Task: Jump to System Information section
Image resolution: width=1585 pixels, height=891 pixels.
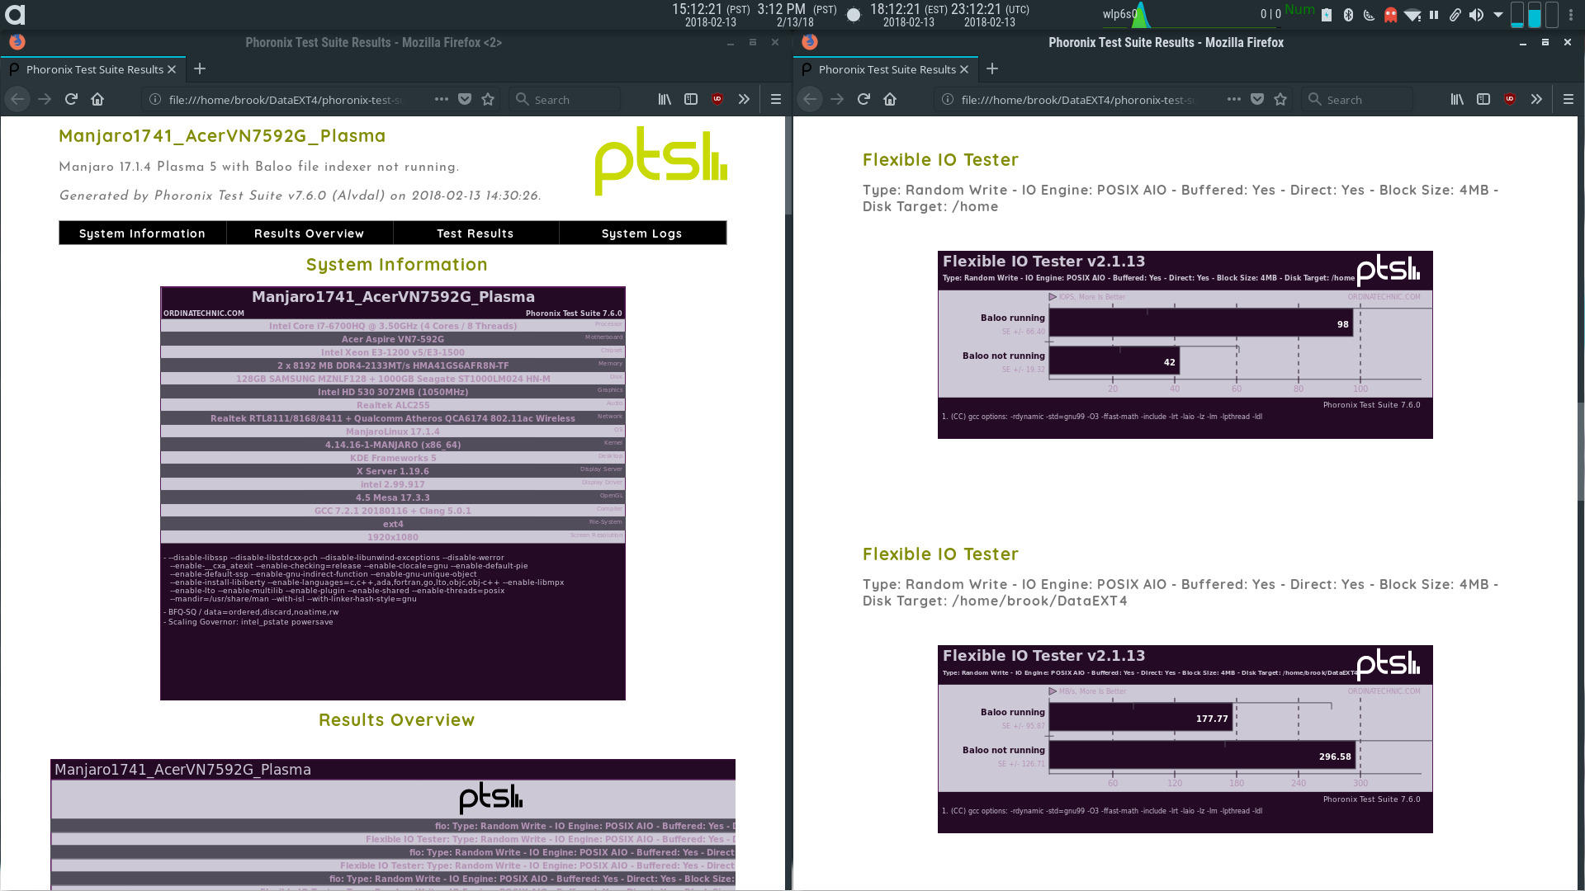Action: [x=142, y=233]
